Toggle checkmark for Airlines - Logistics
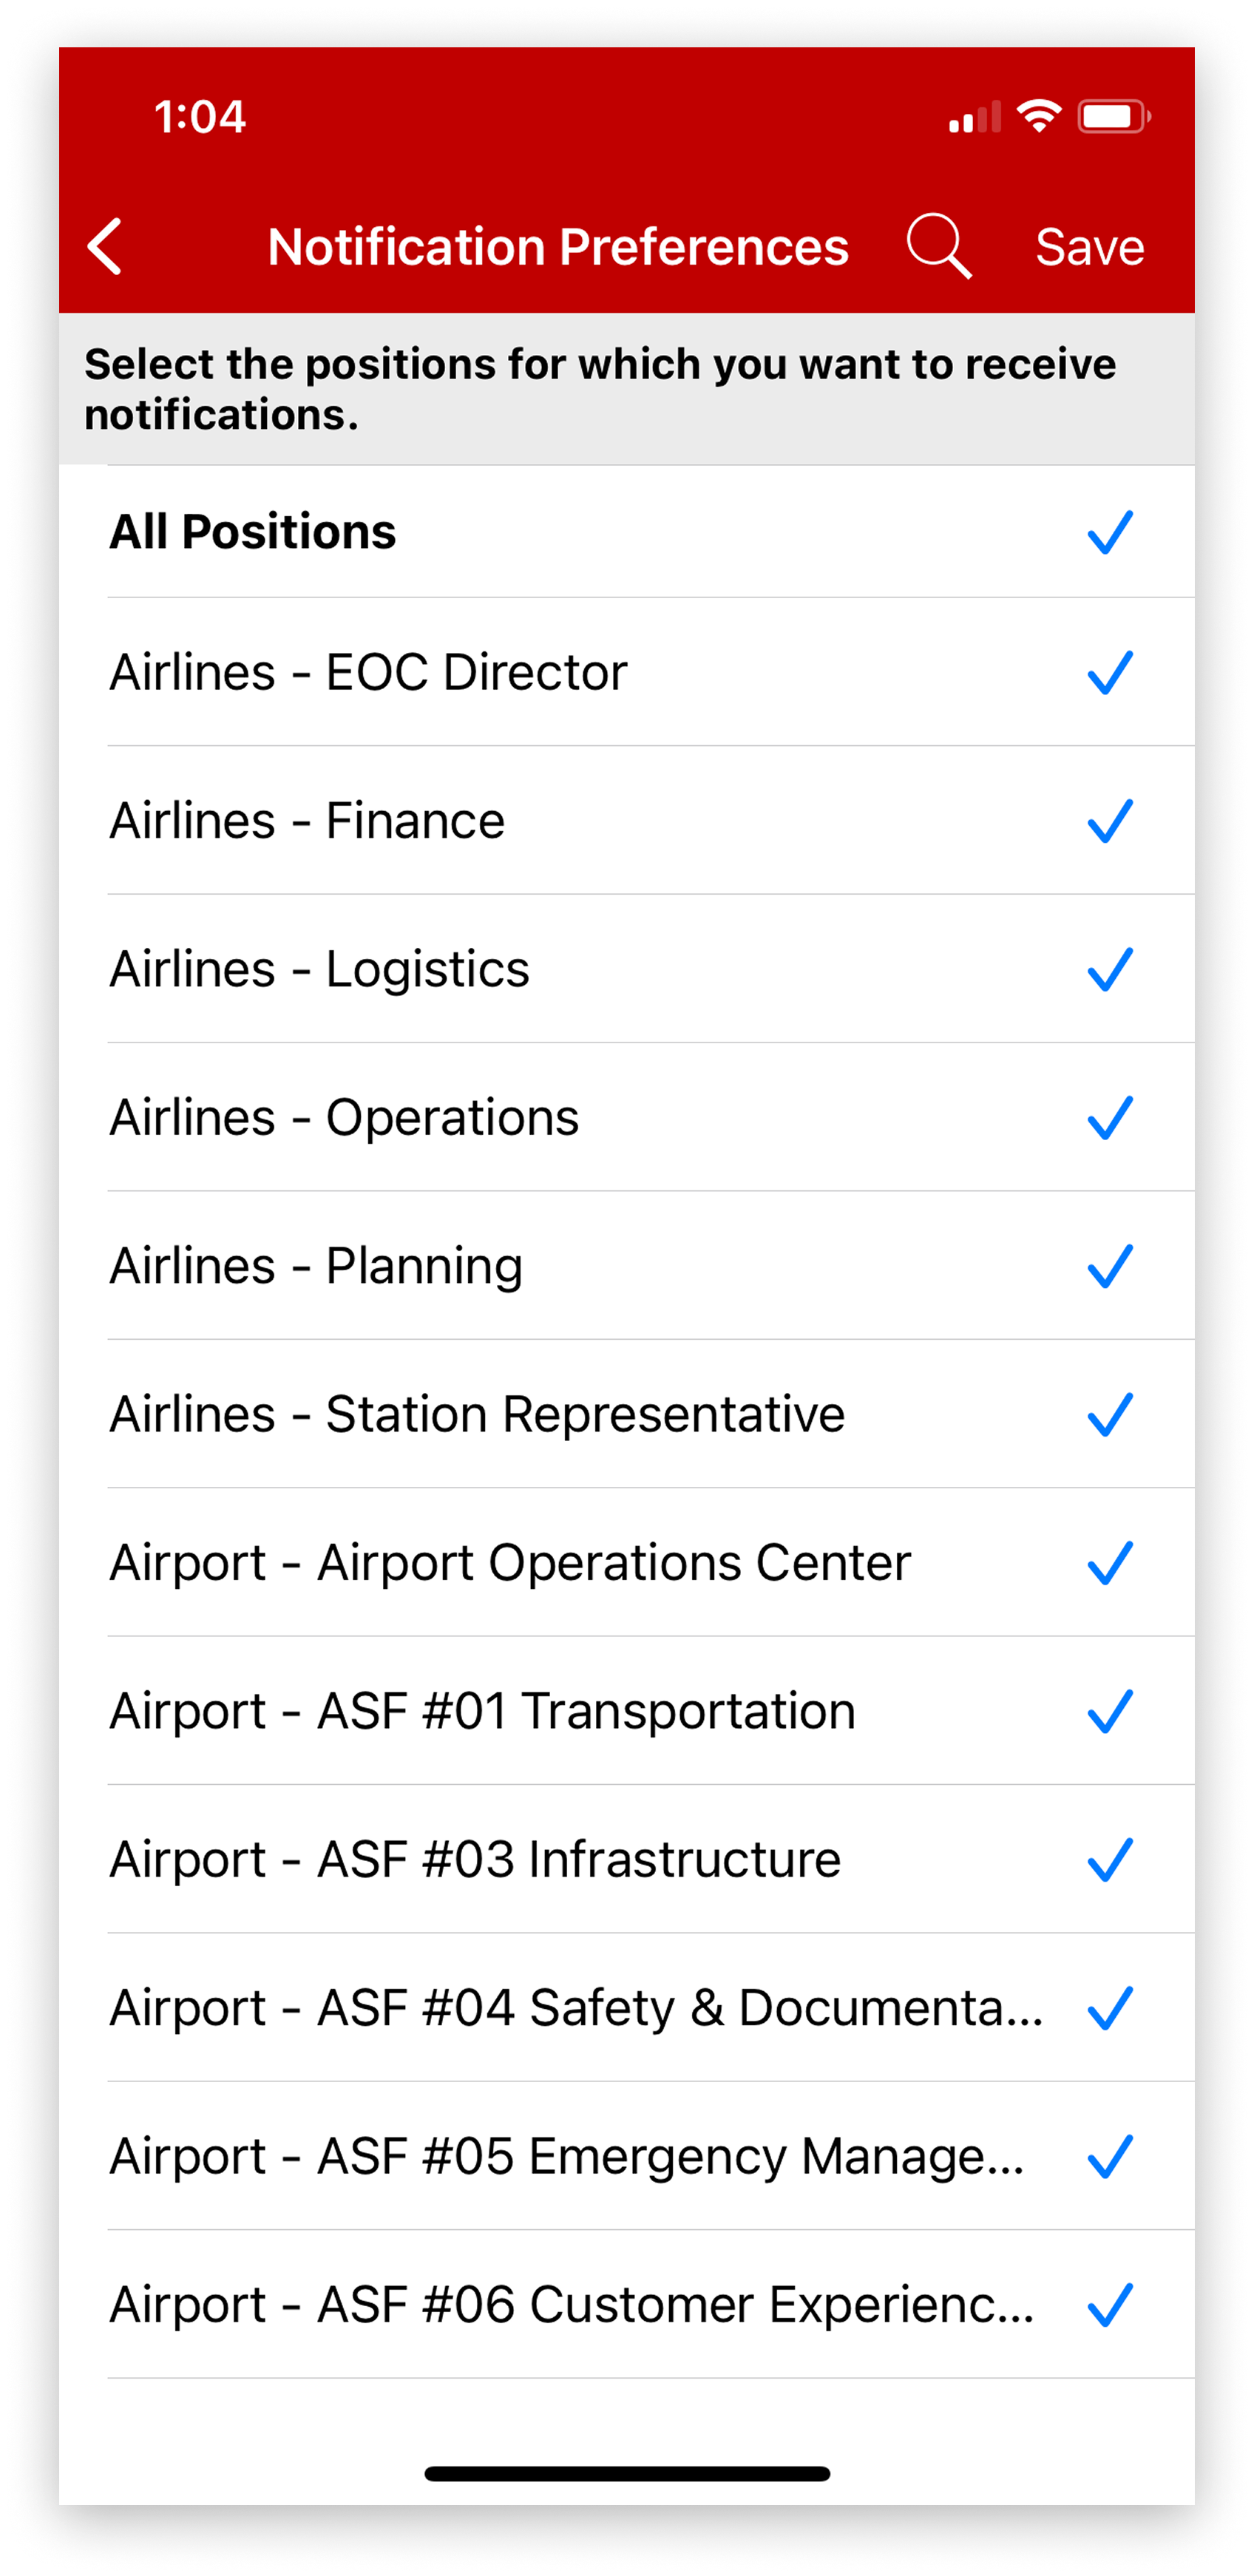 [1109, 969]
